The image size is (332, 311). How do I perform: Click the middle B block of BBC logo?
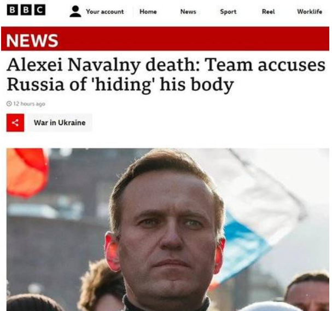[26, 10]
